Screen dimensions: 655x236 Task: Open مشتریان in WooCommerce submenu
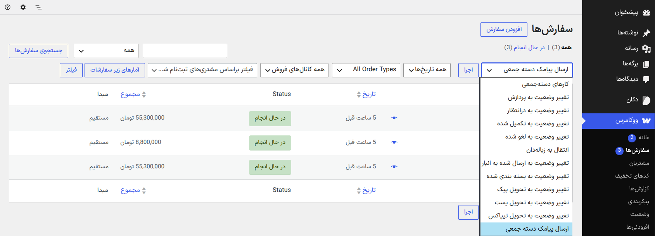point(639,164)
